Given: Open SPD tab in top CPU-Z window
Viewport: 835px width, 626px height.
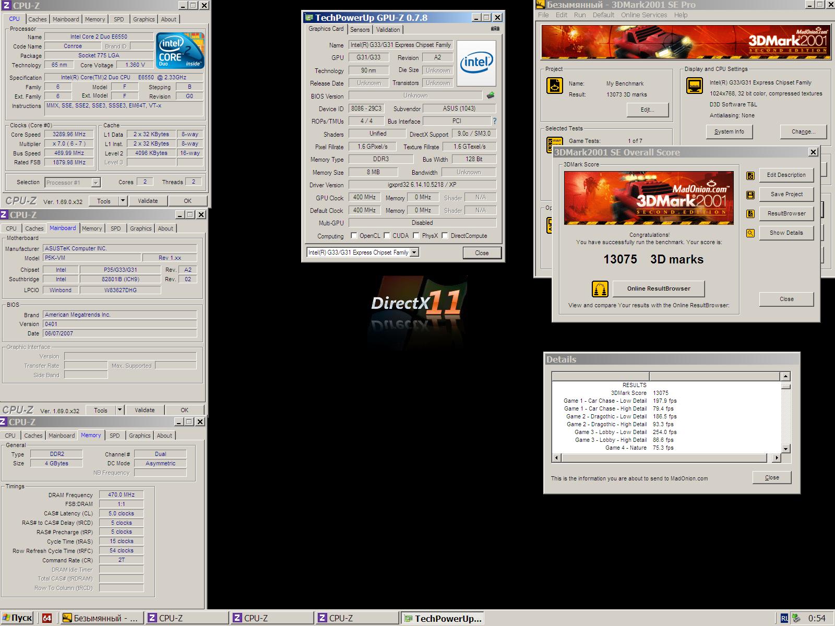Looking at the screenshot, I should pyautogui.click(x=119, y=19).
